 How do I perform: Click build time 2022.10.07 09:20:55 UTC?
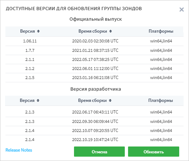(x=95, y=131)
